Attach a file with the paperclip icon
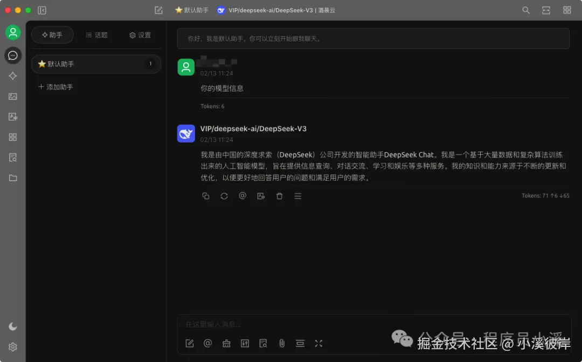The height and width of the screenshot is (362, 582). [282, 344]
